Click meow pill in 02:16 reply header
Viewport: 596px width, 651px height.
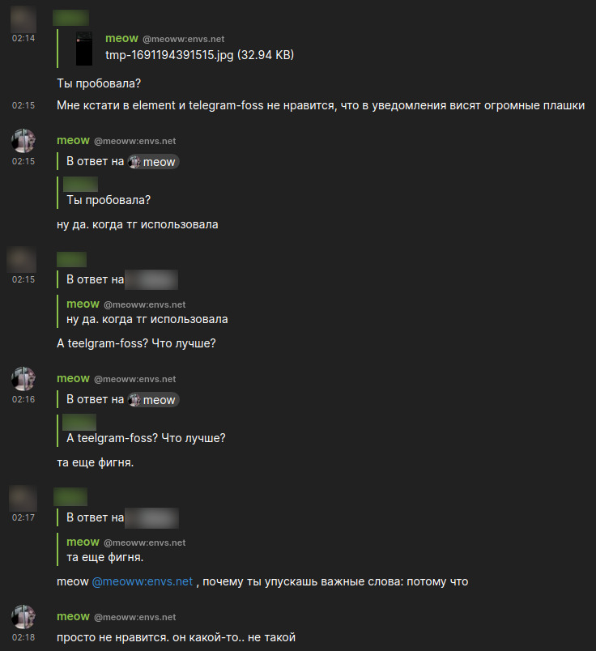click(x=153, y=400)
